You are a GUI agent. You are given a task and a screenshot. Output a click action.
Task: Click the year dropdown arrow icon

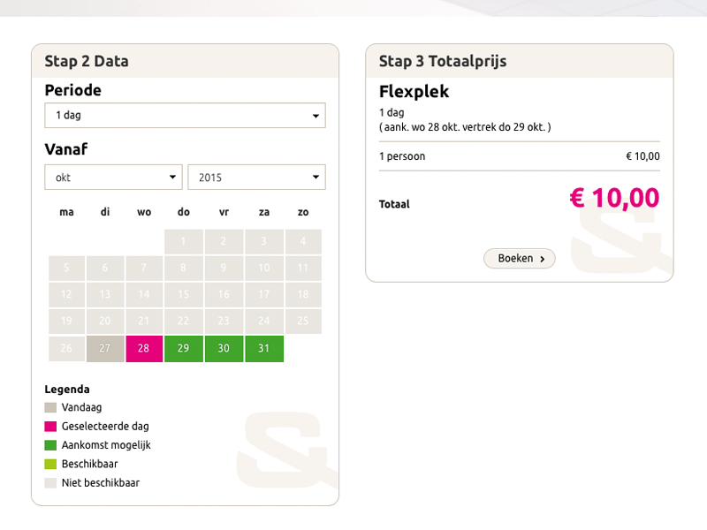point(315,178)
